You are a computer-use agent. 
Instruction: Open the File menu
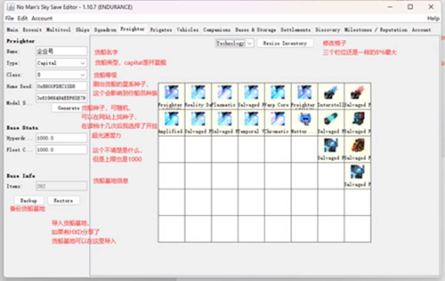pos(9,18)
